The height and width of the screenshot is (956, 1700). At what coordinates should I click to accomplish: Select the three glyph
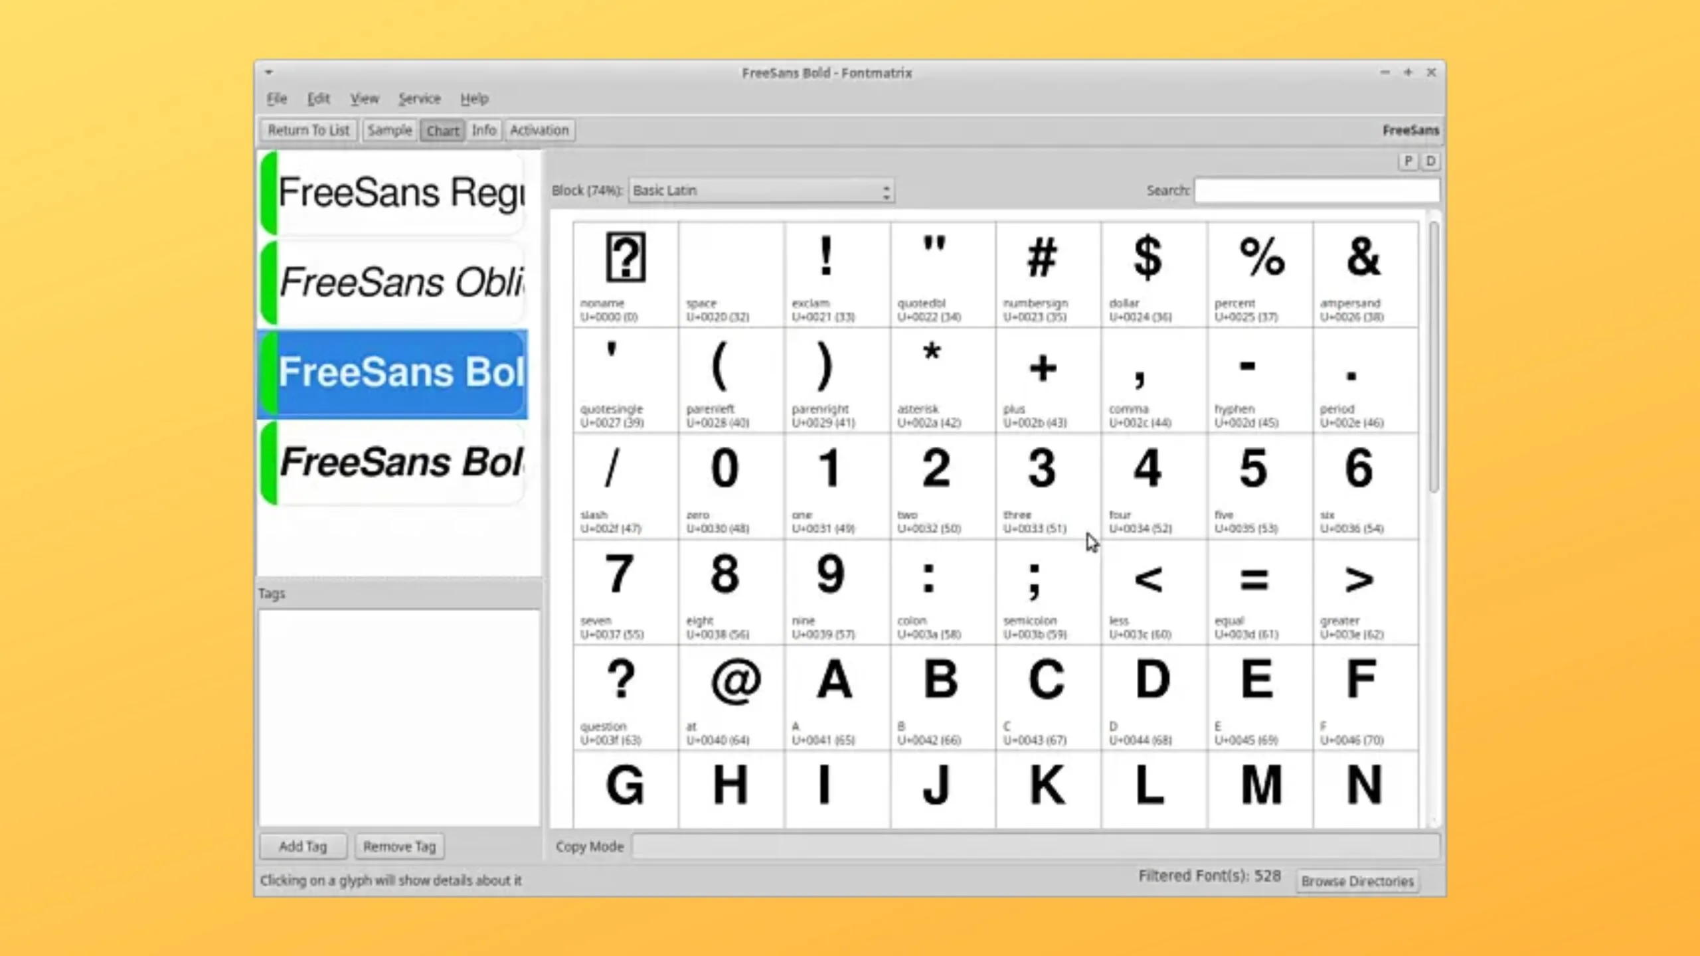coord(1048,486)
